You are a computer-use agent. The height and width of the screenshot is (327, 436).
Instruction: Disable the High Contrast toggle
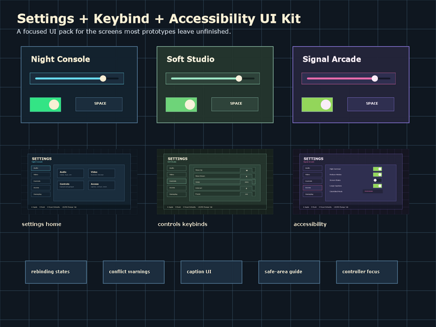pos(377,169)
